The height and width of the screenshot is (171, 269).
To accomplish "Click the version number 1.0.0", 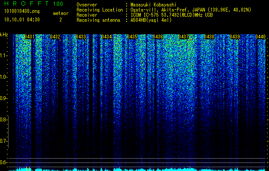I will (58, 4).
